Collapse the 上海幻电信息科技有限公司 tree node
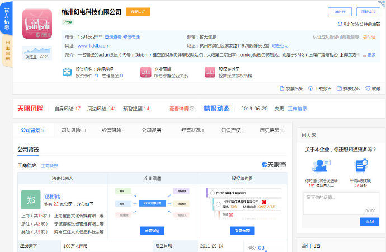This screenshot has width=386, height=252. click(218, 204)
